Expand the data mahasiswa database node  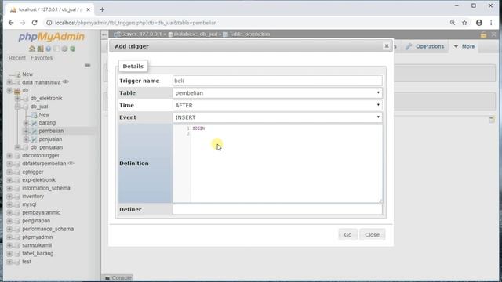click(x=9, y=82)
